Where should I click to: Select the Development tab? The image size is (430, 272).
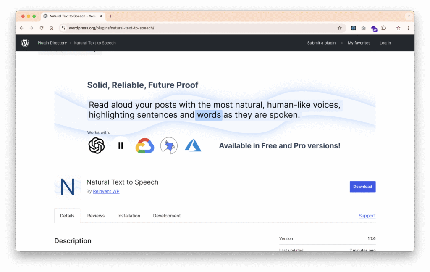pos(167,216)
